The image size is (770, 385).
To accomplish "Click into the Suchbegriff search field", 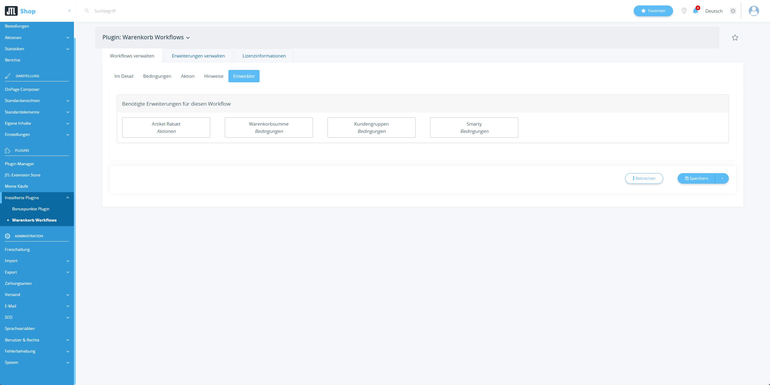I will (x=182, y=11).
